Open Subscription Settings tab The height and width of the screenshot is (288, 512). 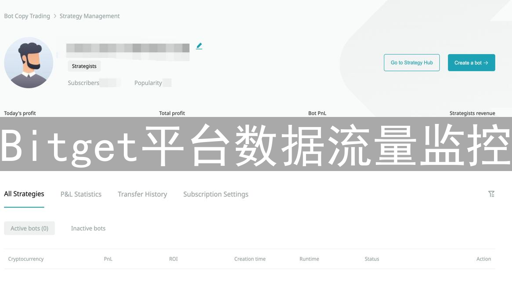(x=216, y=194)
